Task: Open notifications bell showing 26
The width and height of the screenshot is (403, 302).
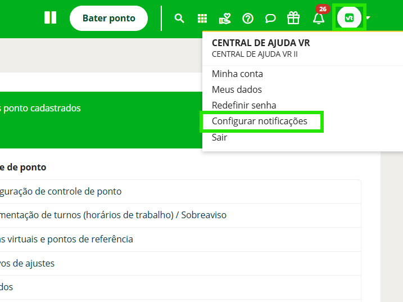Action: tap(319, 19)
